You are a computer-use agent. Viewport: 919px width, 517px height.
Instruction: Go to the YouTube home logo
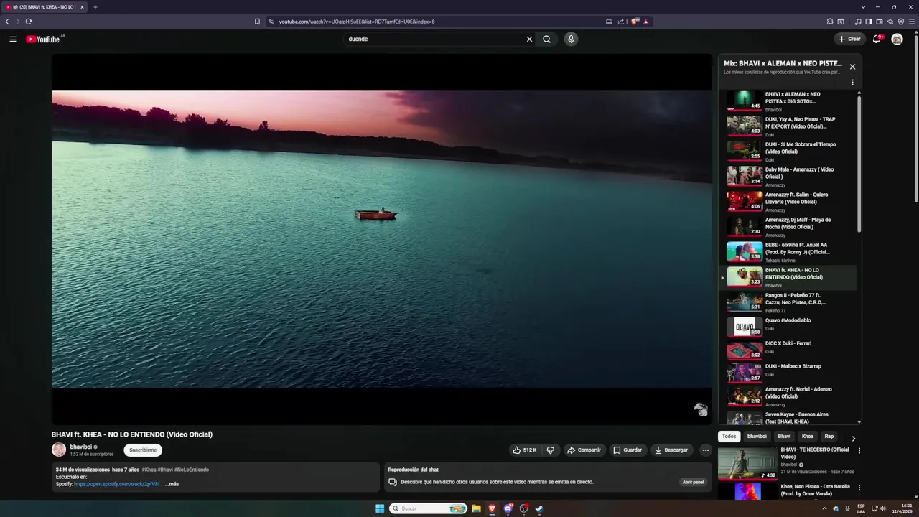coord(43,39)
